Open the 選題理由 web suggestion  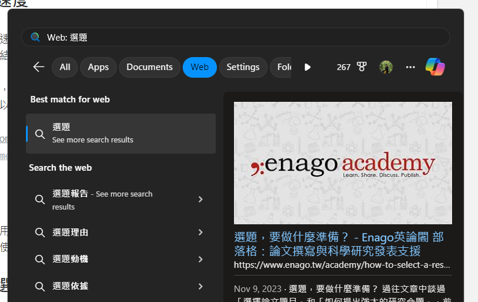121,233
